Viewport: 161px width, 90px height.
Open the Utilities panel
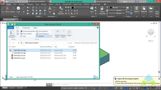click(137, 9)
